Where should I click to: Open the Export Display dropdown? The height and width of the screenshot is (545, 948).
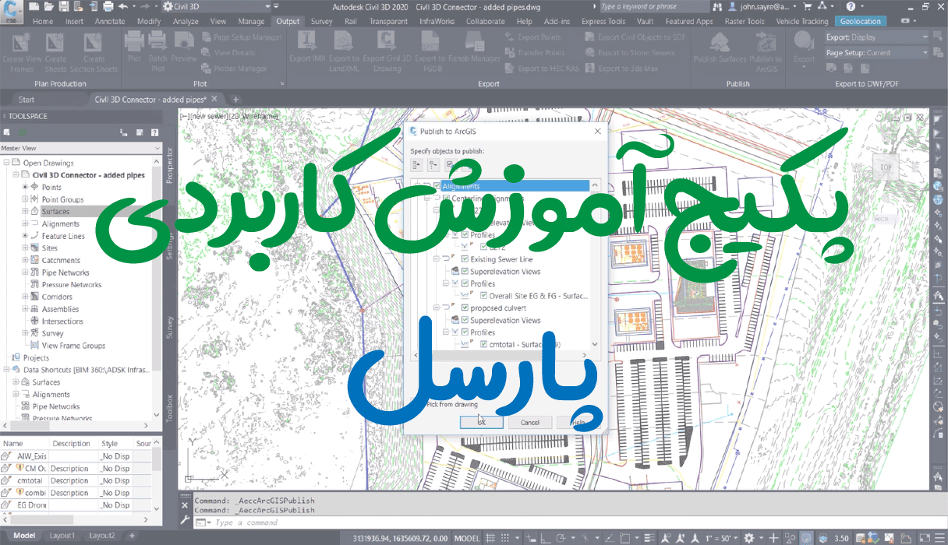click(876, 37)
